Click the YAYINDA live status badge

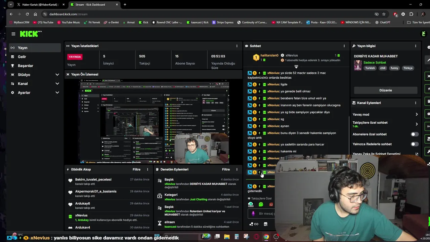pos(75,57)
